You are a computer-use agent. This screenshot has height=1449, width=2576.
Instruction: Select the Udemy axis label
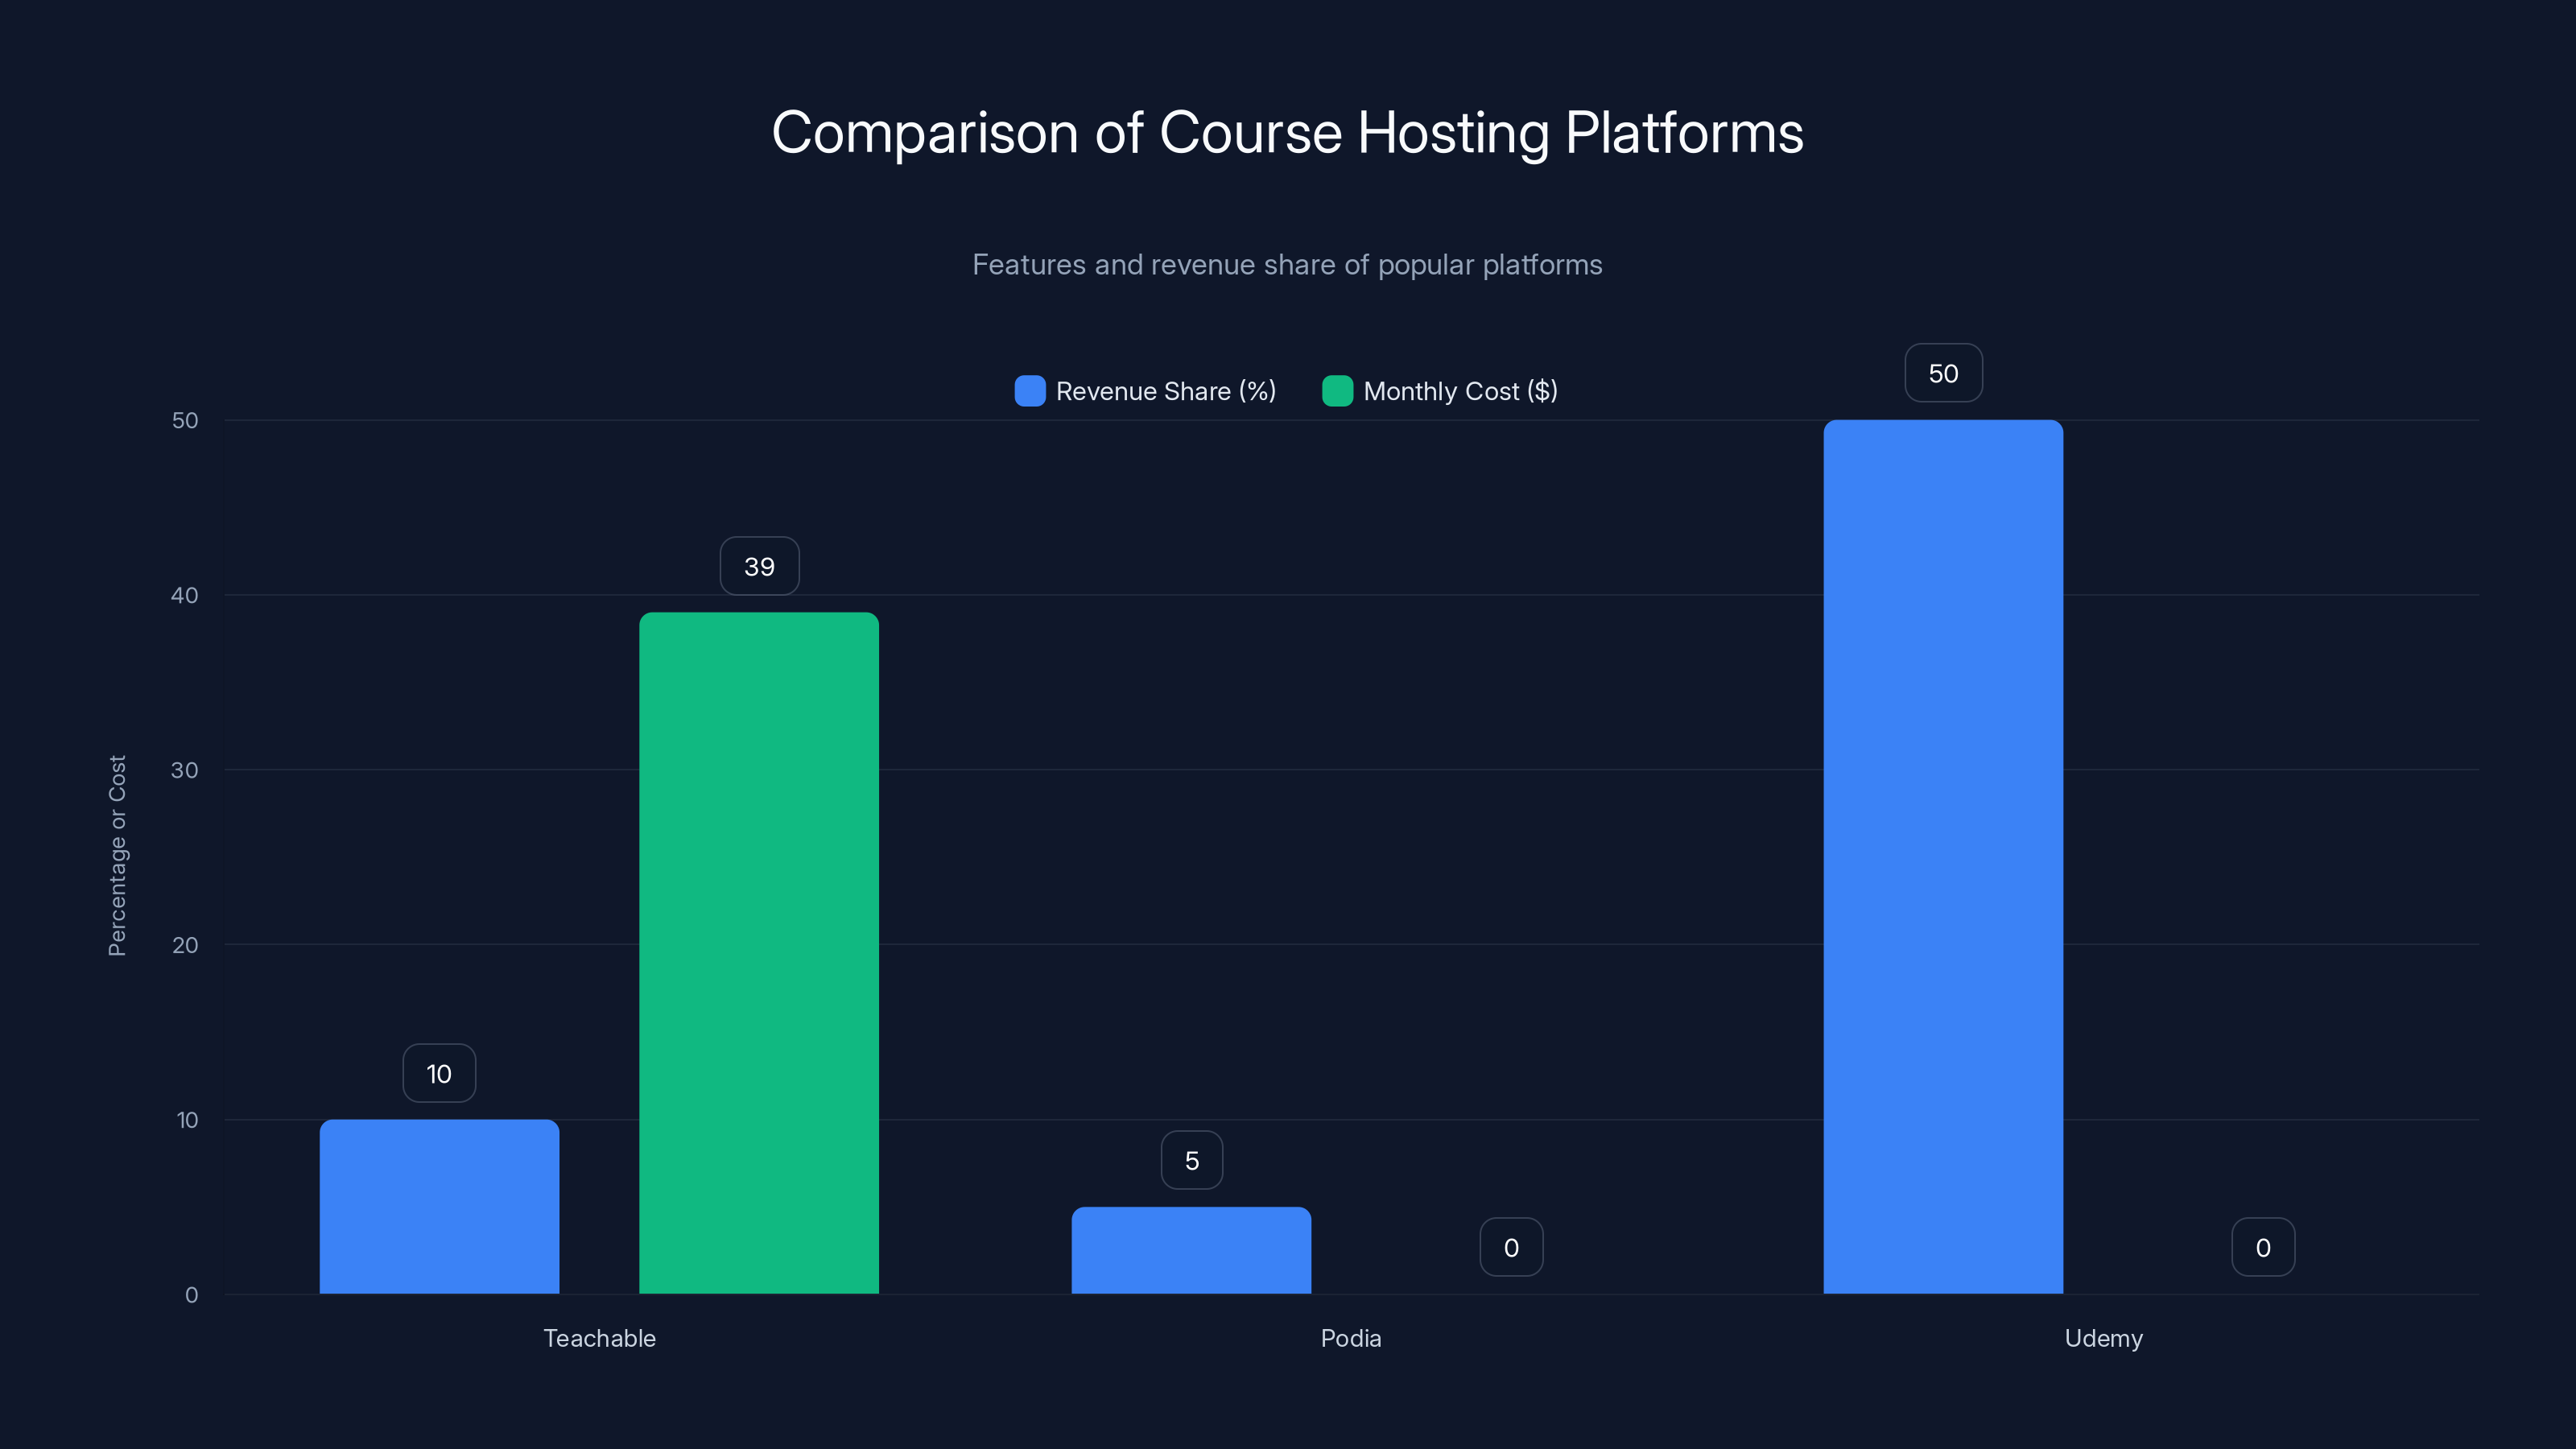point(2103,1338)
